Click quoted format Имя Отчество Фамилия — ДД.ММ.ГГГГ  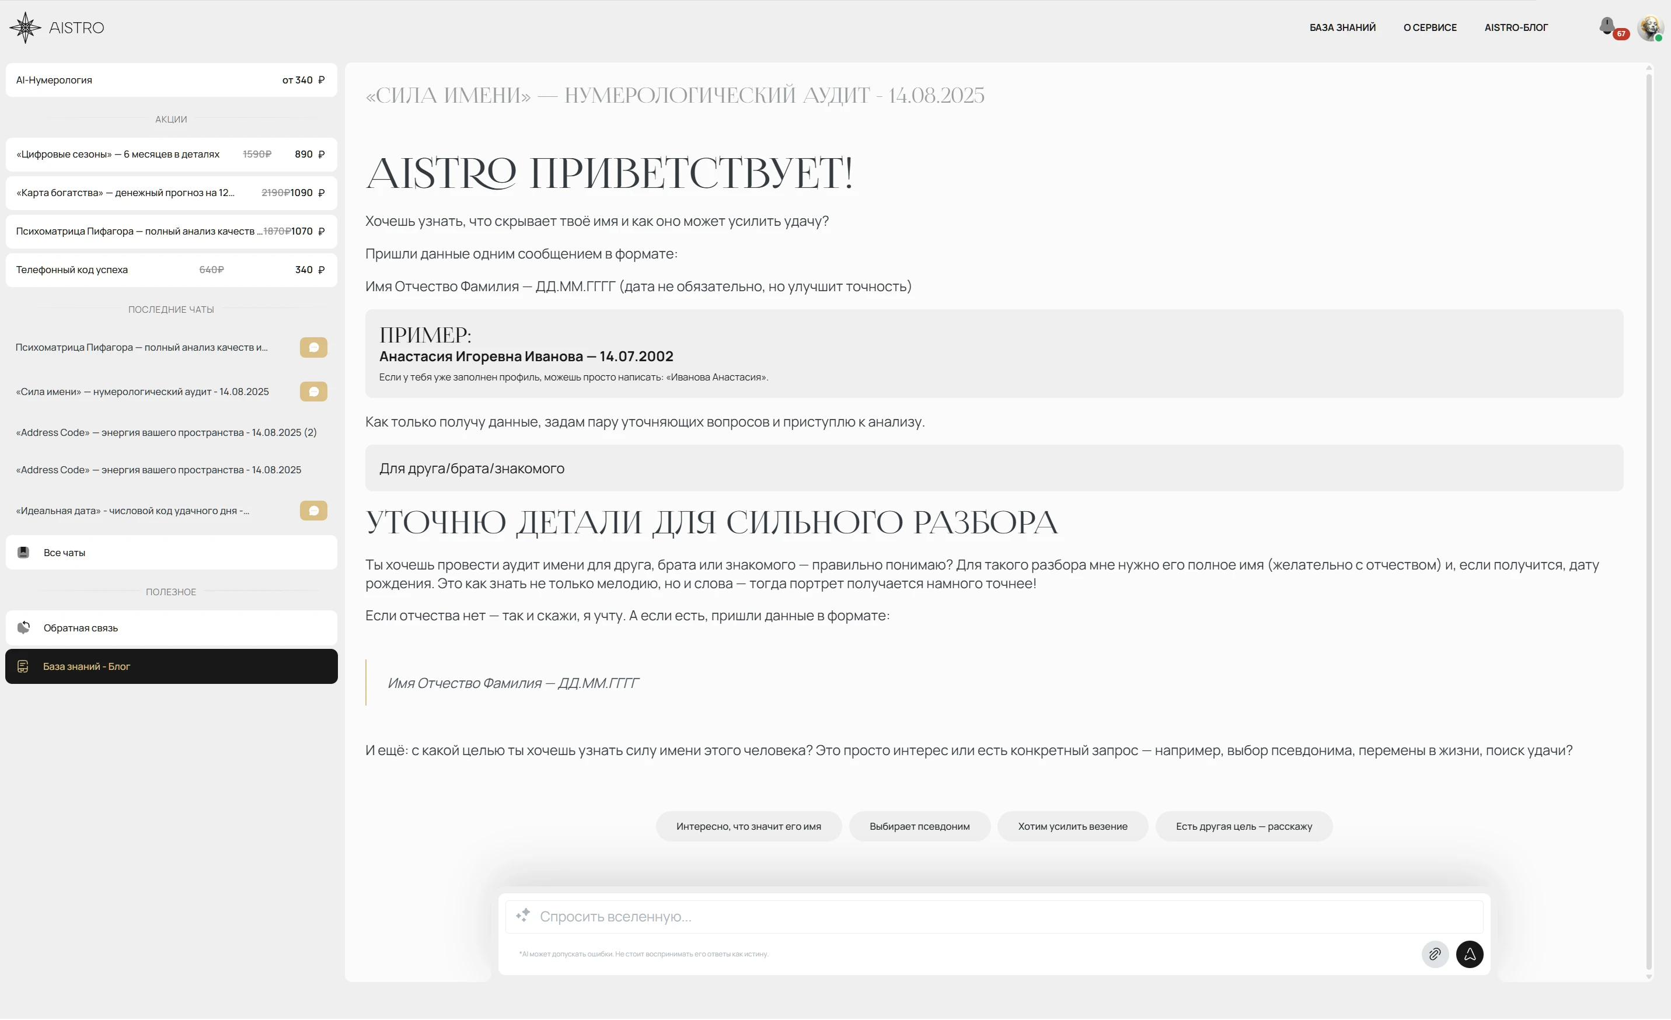click(x=512, y=684)
